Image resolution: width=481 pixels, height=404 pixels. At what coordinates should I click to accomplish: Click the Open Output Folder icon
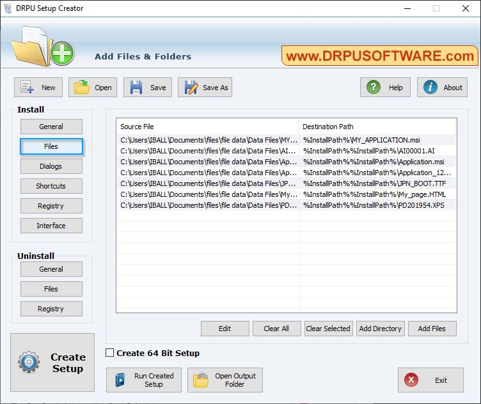(201, 380)
